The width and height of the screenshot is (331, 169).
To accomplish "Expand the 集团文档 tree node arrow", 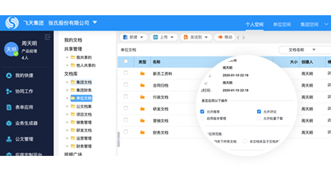I will (x=67, y=82).
